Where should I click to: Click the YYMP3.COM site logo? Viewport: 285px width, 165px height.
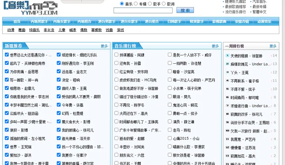30,8
